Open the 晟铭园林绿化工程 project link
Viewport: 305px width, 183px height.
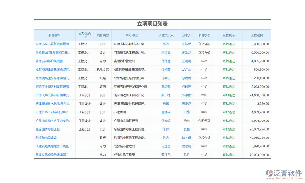point(48,129)
